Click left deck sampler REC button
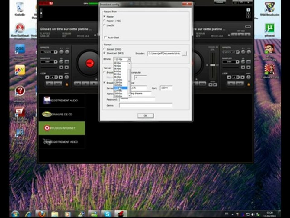290x218 pixels. pos(67,61)
